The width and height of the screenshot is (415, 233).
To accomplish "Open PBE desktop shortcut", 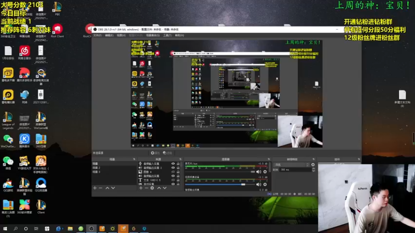I will coord(57,8).
